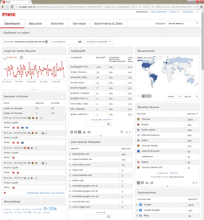Viewport: 204px width, 220px height.
Task: Open the Chrome hamburger menu
Action: pyautogui.click(x=201, y=7)
